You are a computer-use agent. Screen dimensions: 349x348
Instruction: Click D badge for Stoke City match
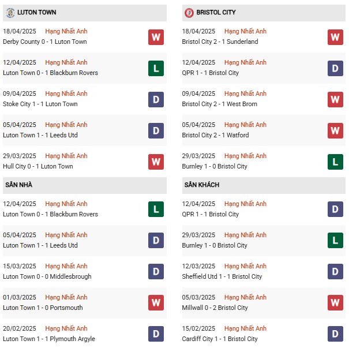click(156, 99)
